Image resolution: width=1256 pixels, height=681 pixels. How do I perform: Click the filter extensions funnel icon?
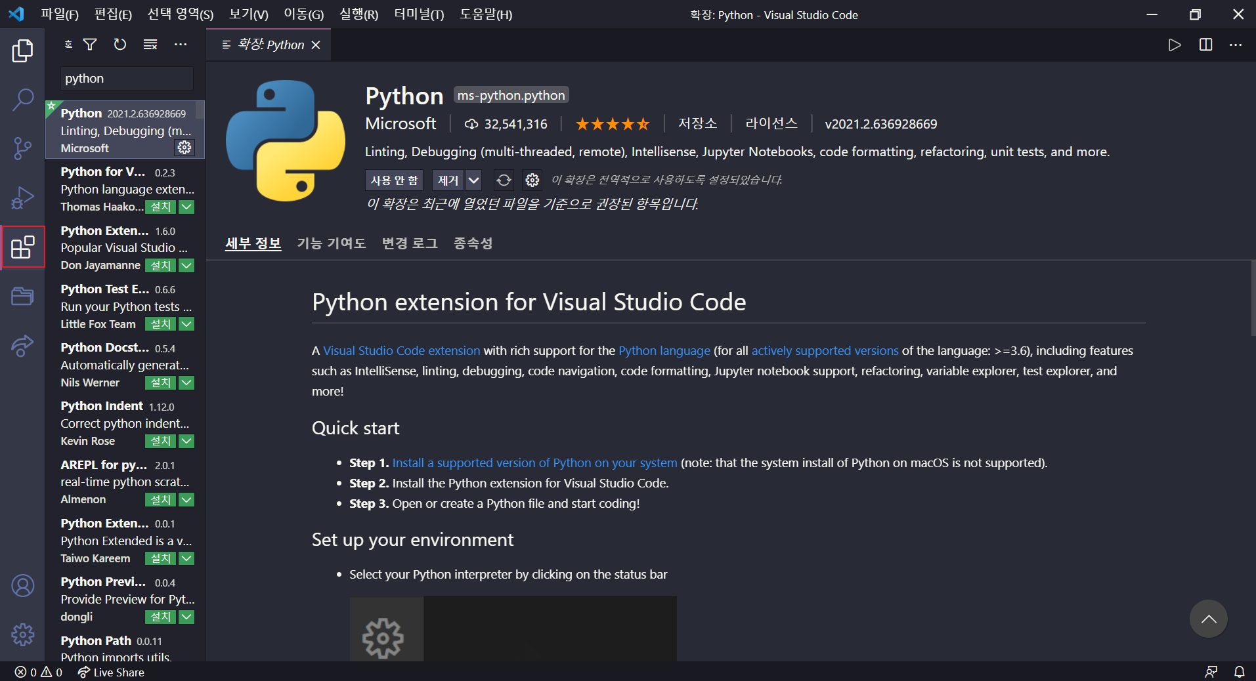[x=90, y=45]
